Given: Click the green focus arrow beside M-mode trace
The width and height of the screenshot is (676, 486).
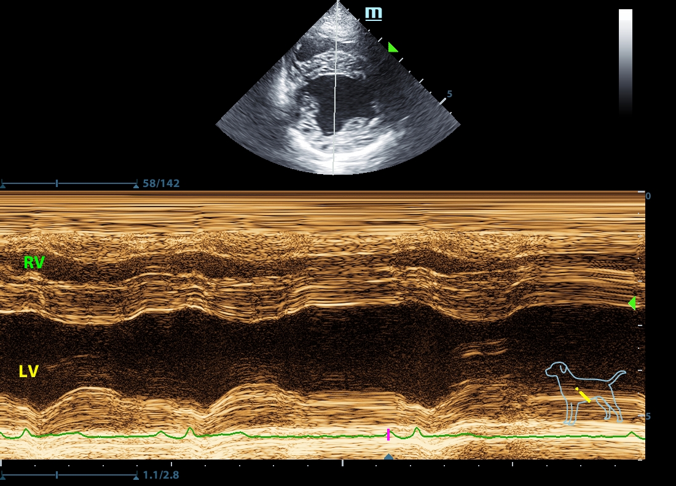Looking at the screenshot, I should click(631, 303).
